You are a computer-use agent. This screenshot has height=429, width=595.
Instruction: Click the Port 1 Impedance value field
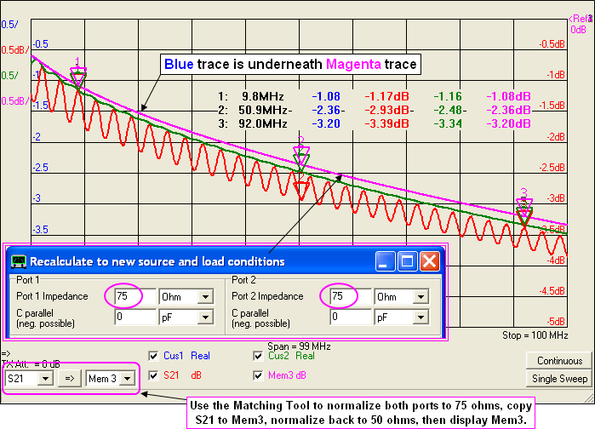pos(131,297)
